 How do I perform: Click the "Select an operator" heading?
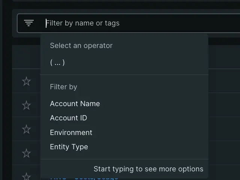point(81,45)
